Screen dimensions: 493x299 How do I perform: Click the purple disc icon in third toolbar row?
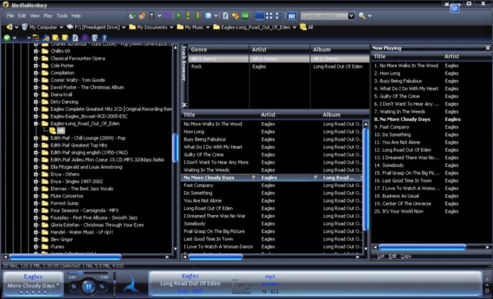(x=85, y=38)
